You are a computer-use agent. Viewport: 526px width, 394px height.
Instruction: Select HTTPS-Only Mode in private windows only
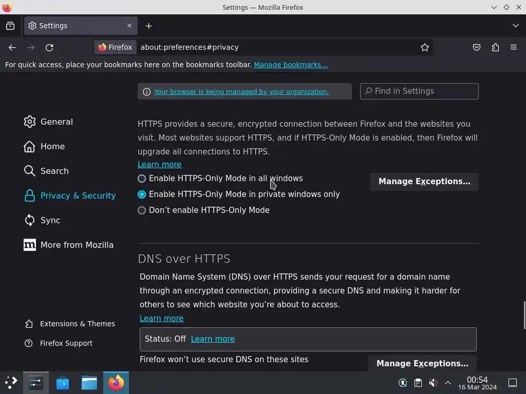tap(142, 194)
